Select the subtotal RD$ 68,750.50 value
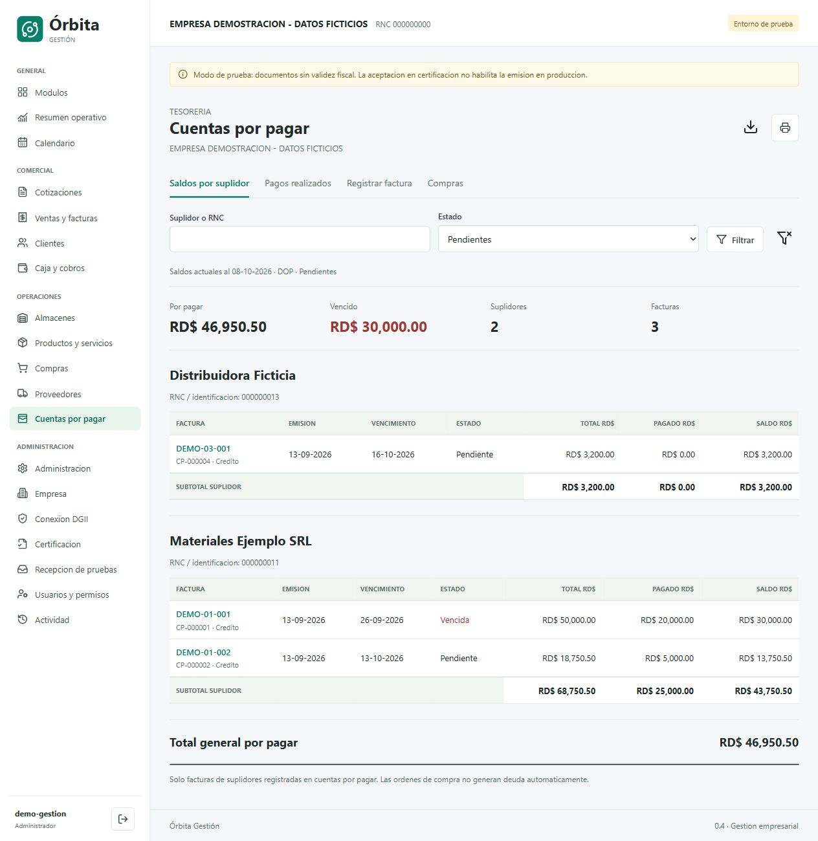818x841 pixels. (x=567, y=691)
